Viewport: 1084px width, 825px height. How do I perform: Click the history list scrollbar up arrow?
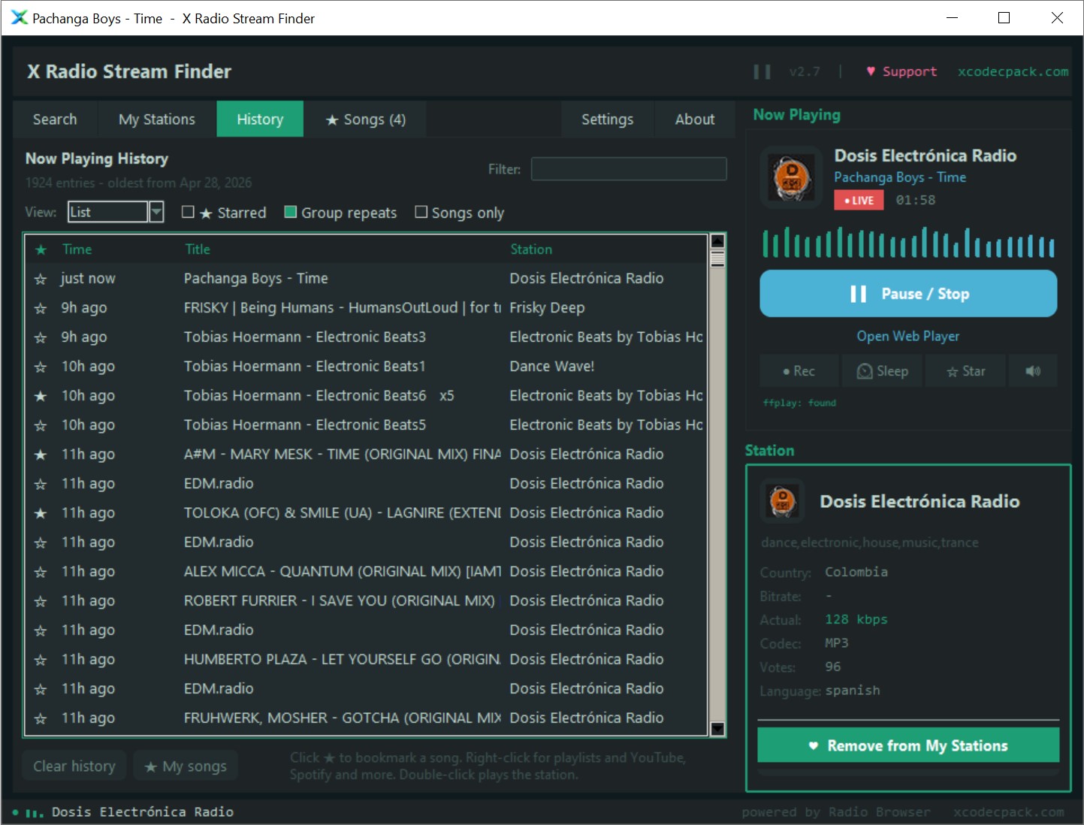point(717,241)
